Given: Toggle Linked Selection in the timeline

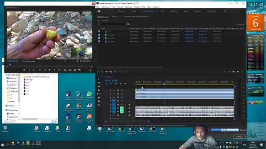Looking at the screenshot, I should (116, 84).
